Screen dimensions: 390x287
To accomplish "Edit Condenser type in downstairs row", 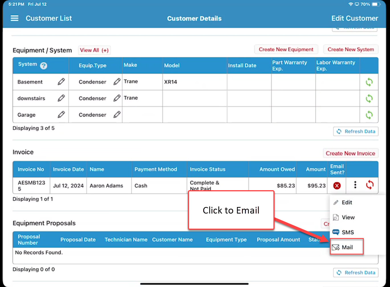I will click(117, 98).
